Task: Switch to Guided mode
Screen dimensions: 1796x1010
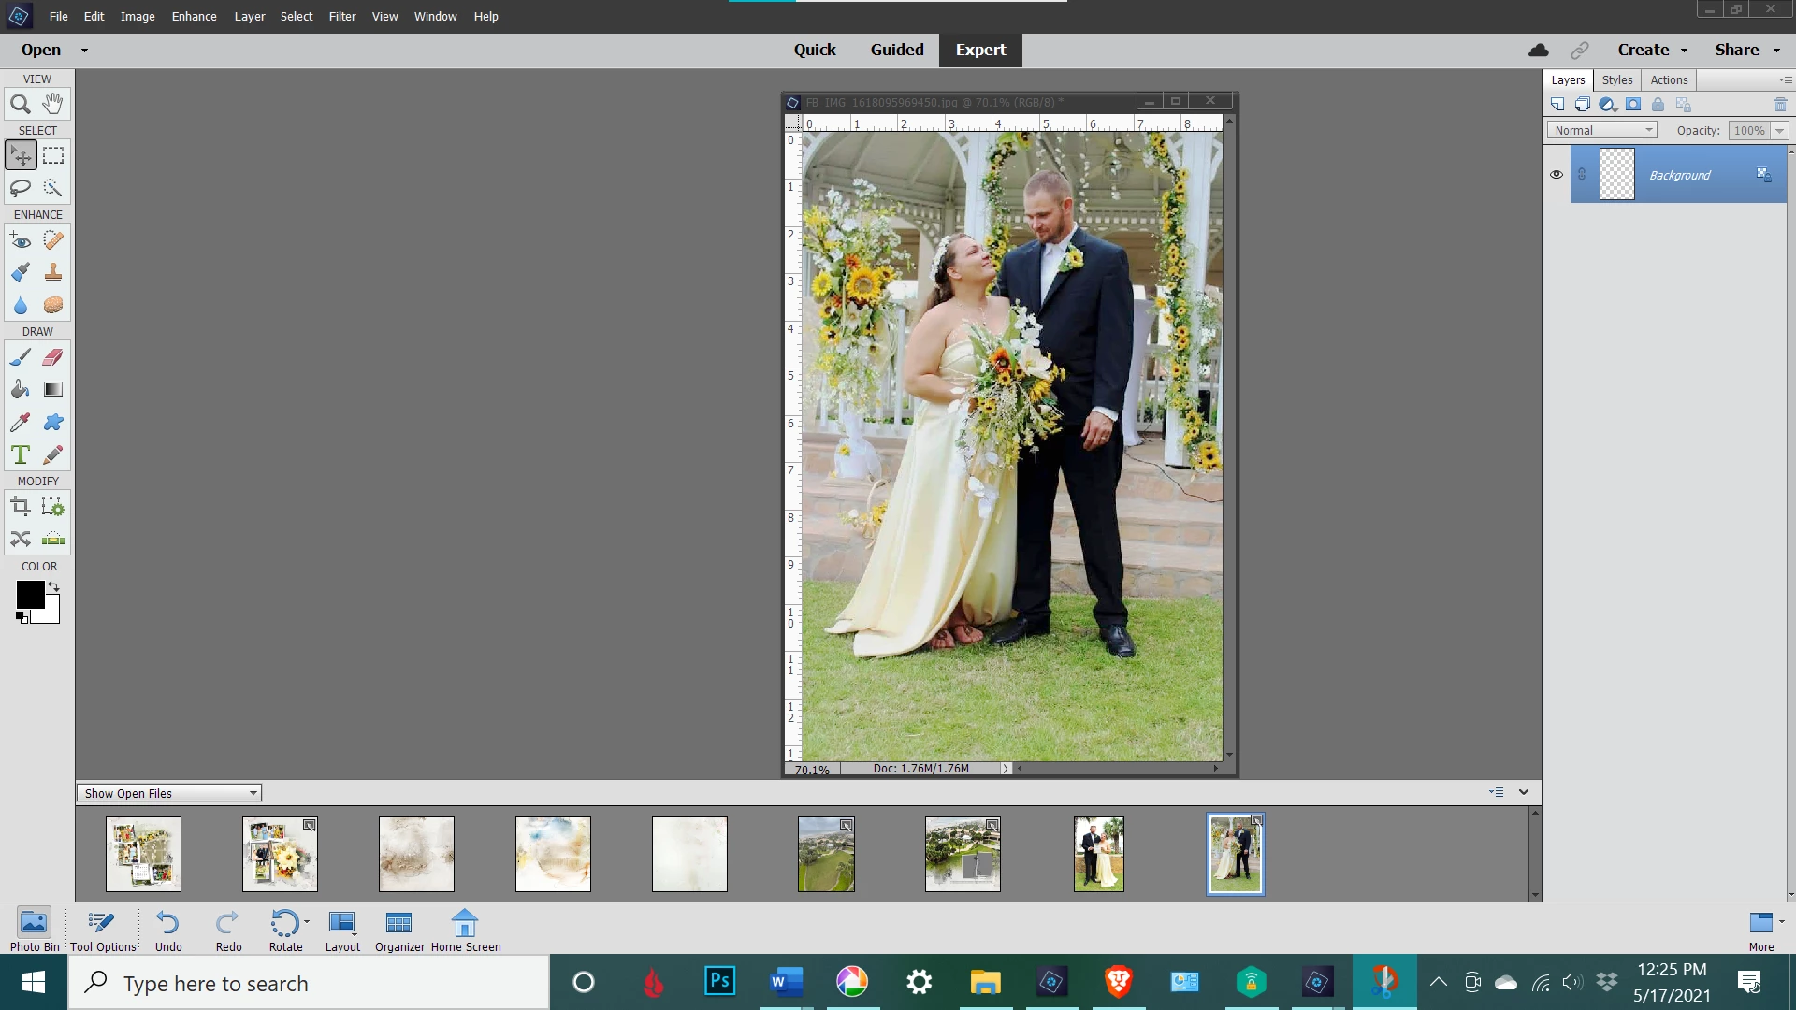Action: coord(897,50)
